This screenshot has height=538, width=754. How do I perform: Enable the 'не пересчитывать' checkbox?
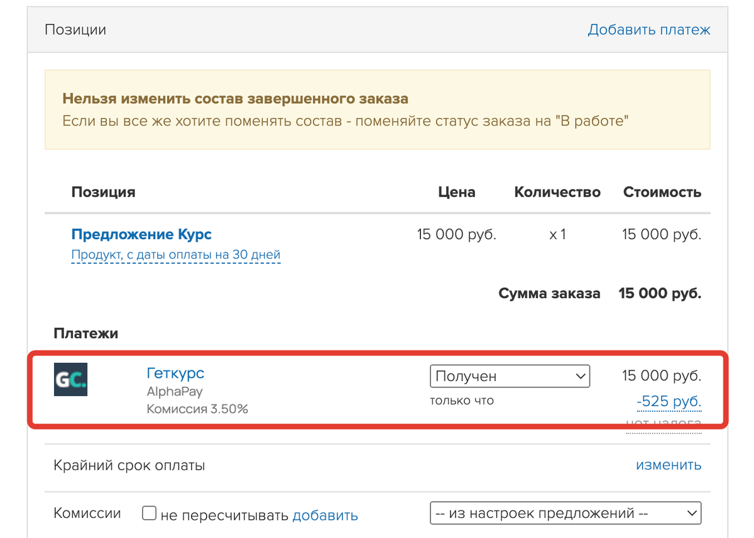149,514
